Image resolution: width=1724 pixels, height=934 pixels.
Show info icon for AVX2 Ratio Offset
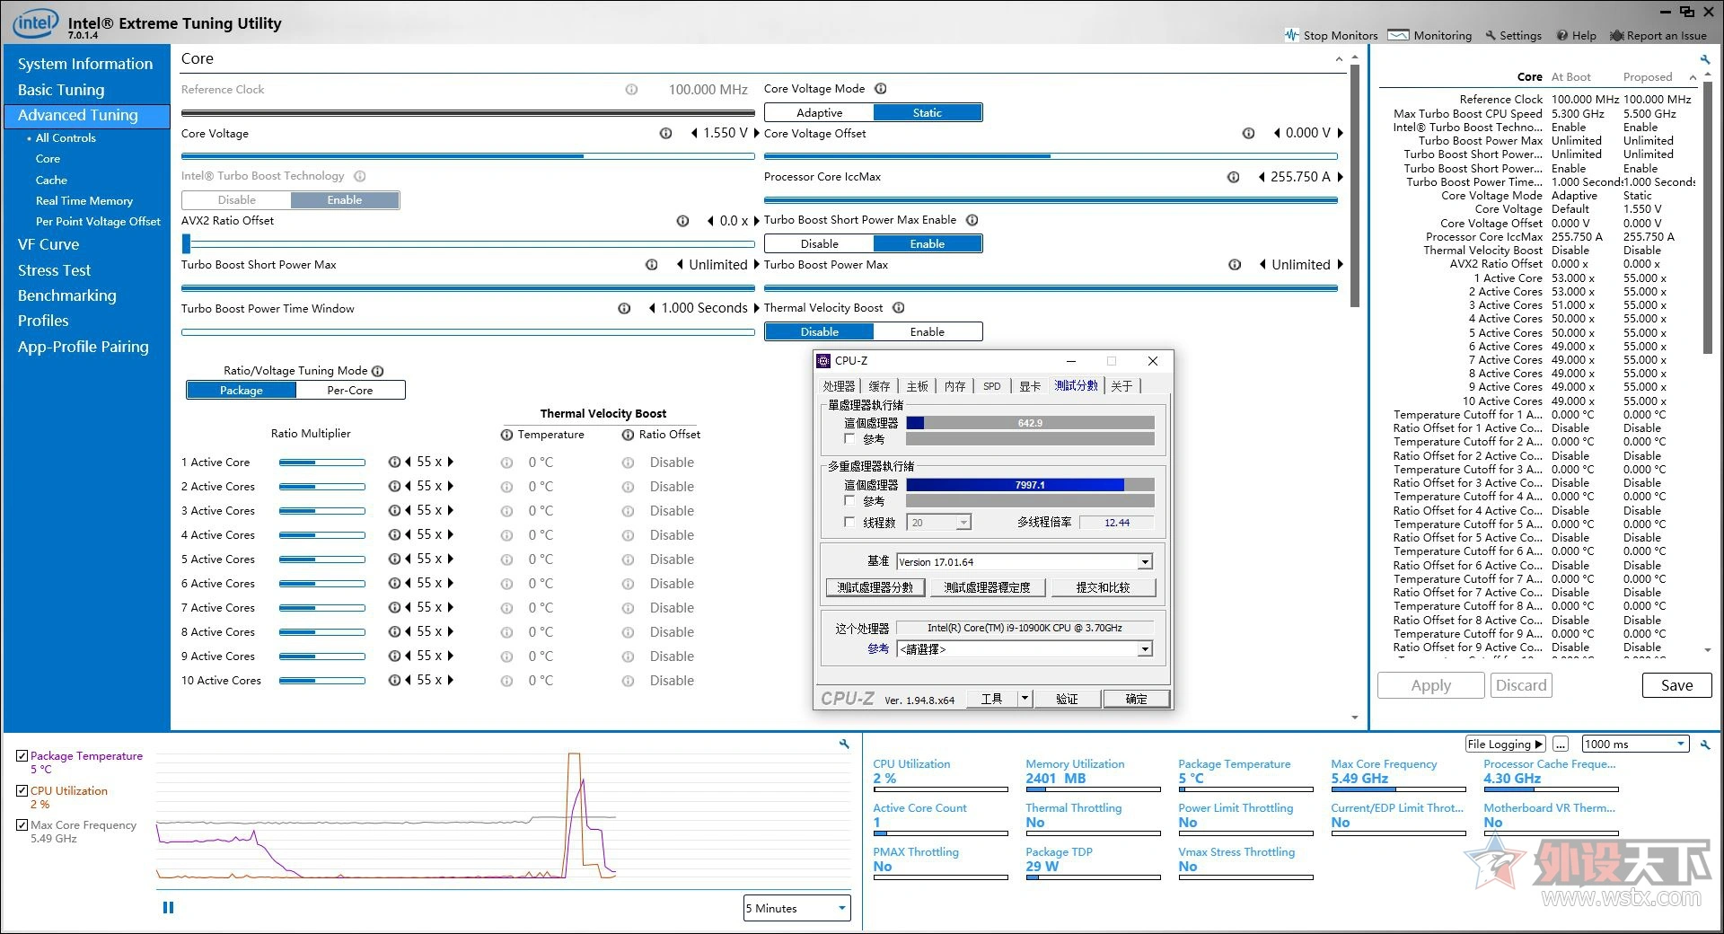[682, 221]
